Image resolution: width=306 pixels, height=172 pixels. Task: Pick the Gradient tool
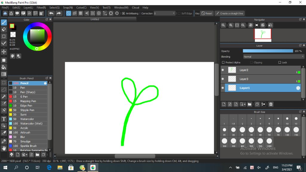4,74
